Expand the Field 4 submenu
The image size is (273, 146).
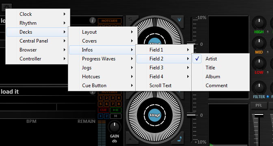[x=165, y=77]
